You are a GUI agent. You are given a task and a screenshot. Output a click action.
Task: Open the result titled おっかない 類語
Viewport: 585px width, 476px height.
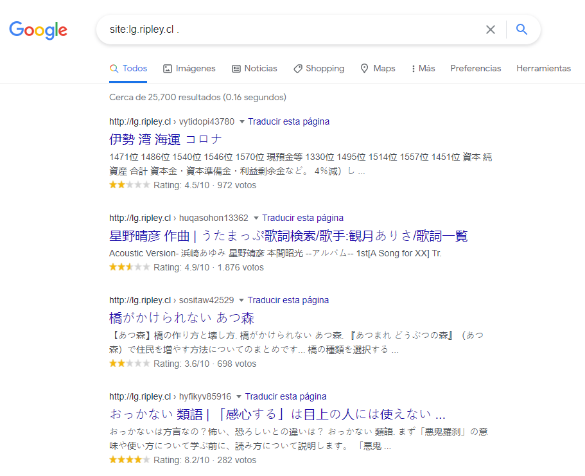coord(277,414)
